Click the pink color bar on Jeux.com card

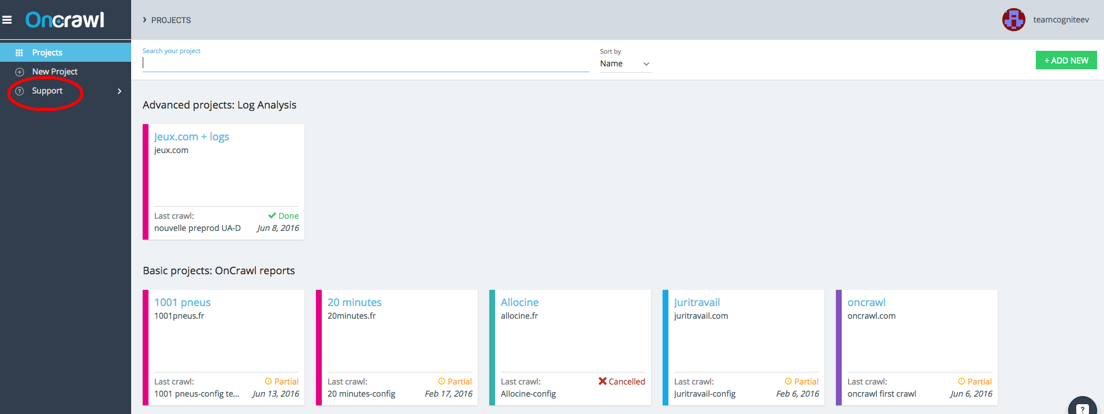(146, 182)
